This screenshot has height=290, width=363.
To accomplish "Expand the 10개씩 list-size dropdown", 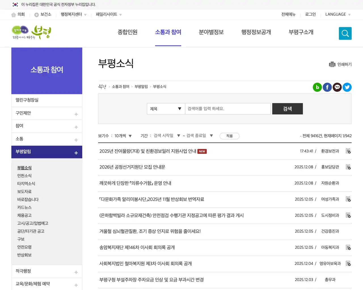I will 122,136.
